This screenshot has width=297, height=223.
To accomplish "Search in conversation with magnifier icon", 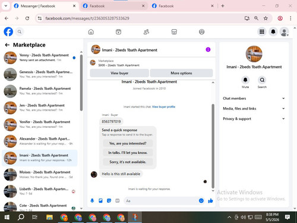I will (262, 80).
